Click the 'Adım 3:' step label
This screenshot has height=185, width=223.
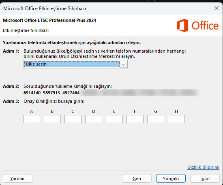(x=11, y=101)
